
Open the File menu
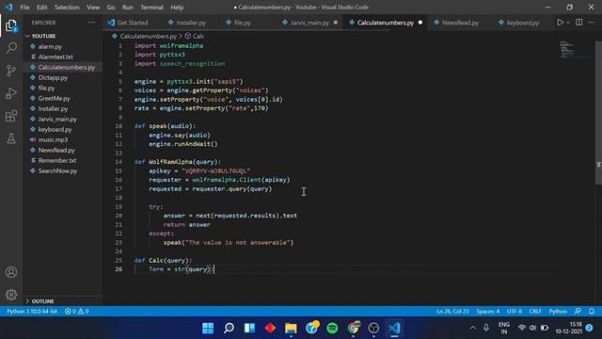pos(24,8)
